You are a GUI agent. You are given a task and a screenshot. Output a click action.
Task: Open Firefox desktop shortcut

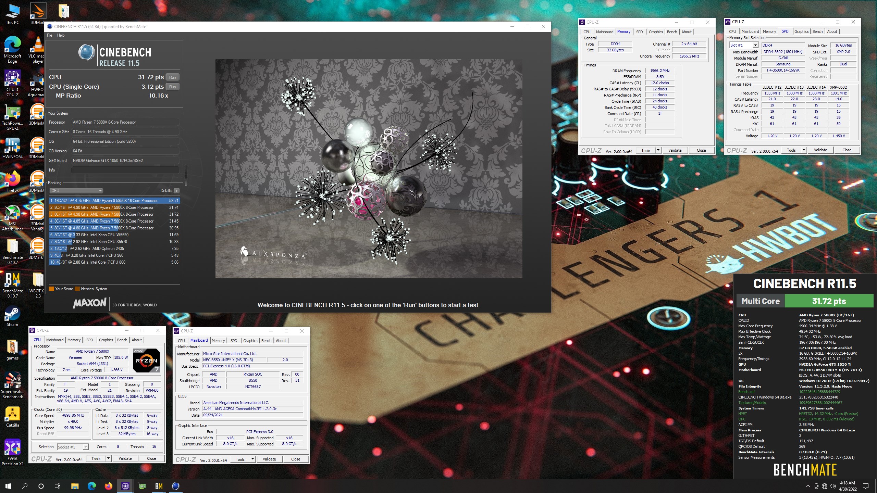point(12,181)
